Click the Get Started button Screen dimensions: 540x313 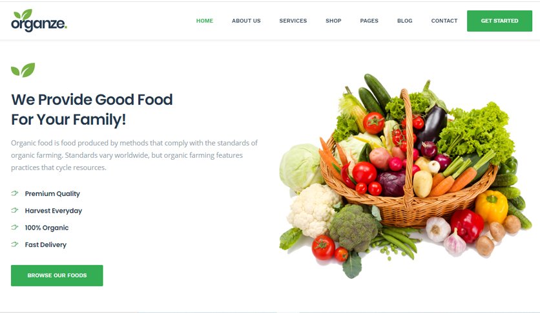(x=499, y=21)
